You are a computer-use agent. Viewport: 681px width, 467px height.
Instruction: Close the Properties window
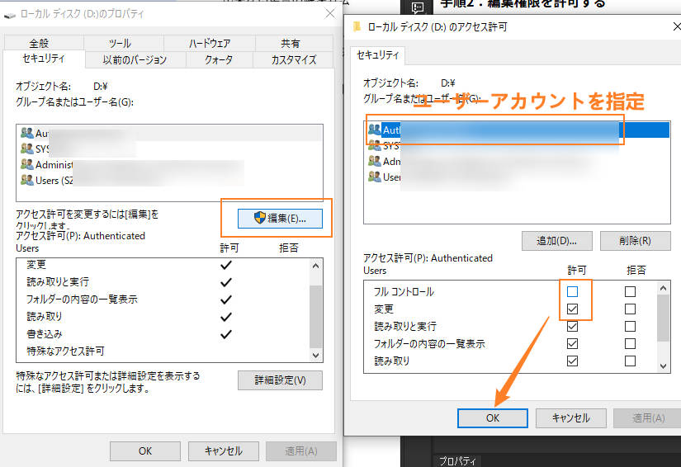330,14
